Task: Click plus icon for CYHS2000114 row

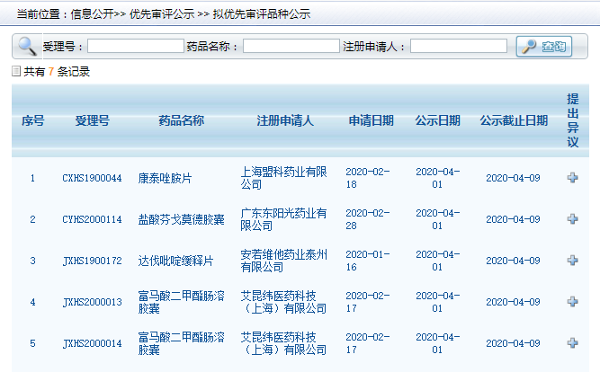Action: point(572,219)
